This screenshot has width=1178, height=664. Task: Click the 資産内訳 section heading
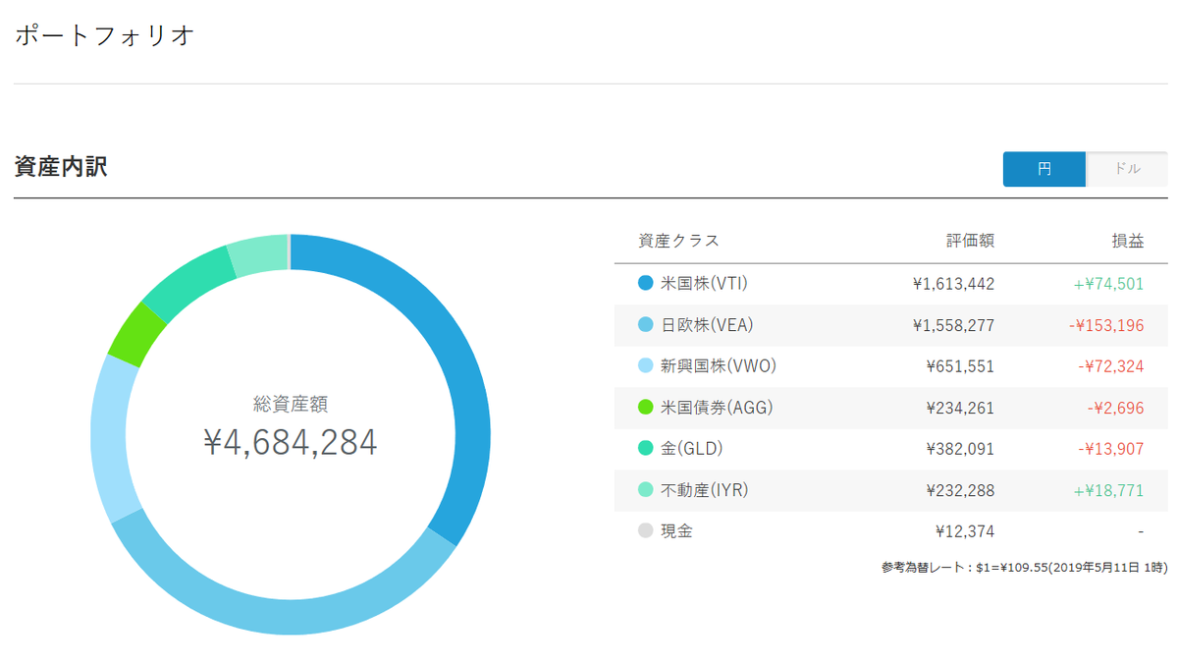click(61, 167)
